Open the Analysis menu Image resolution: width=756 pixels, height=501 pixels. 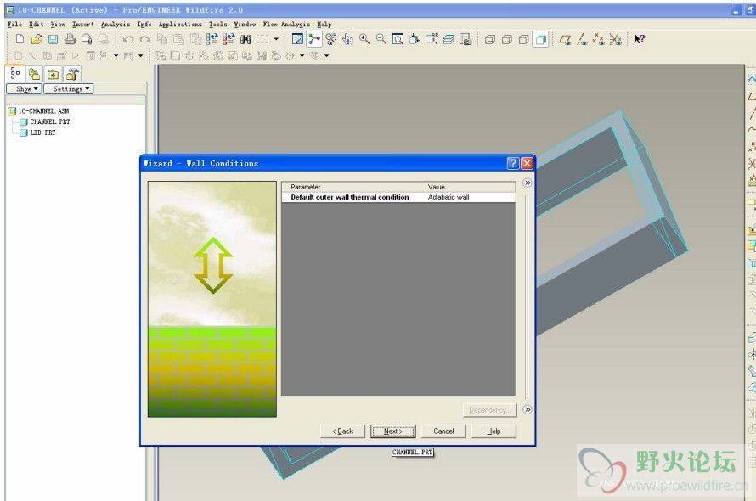(116, 24)
